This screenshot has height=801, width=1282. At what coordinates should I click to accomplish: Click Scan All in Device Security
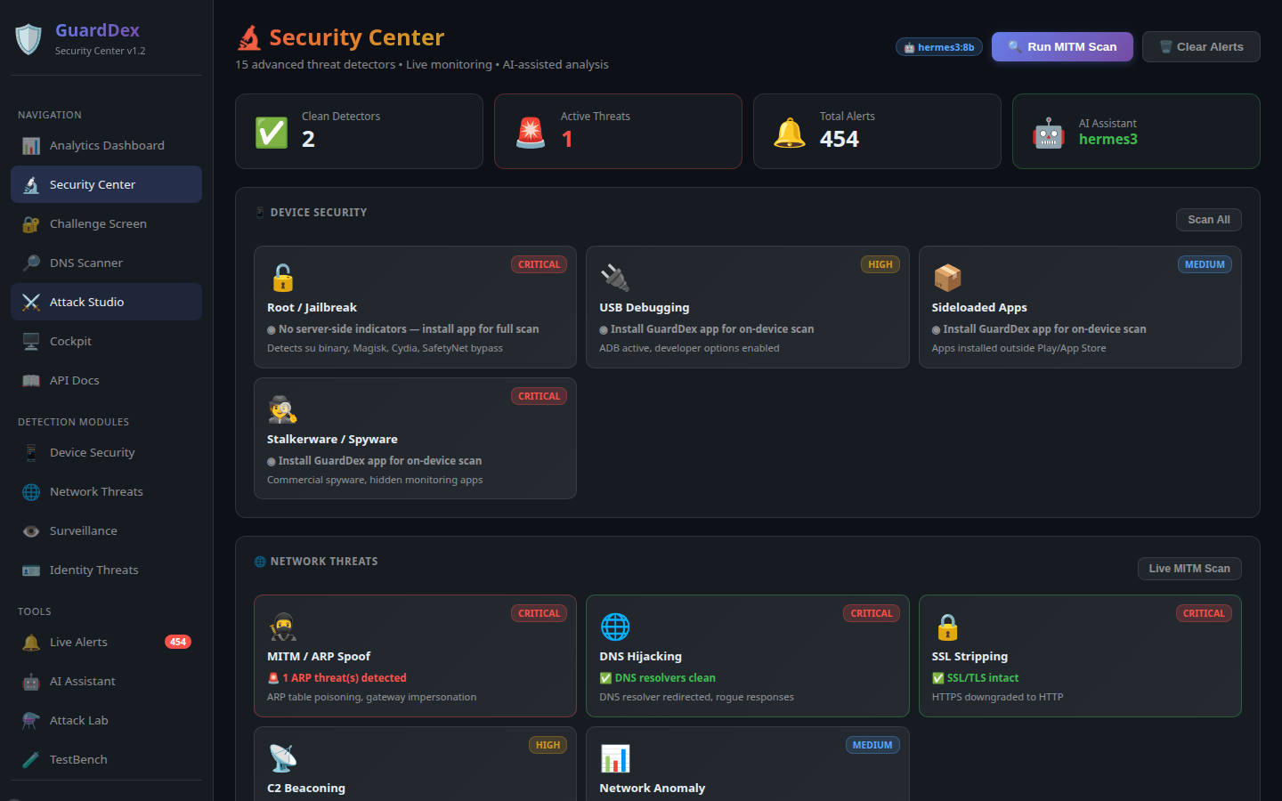click(x=1209, y=220)
